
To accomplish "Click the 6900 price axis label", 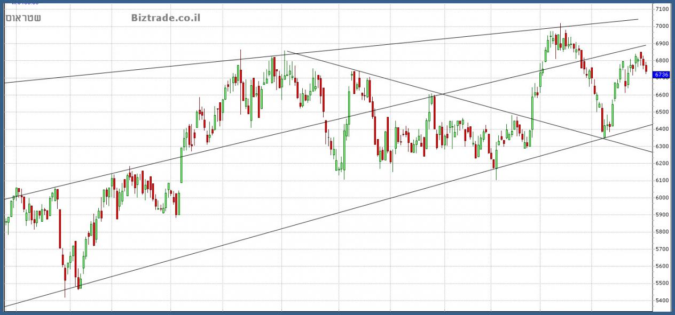I will click(x=662, y=44).
